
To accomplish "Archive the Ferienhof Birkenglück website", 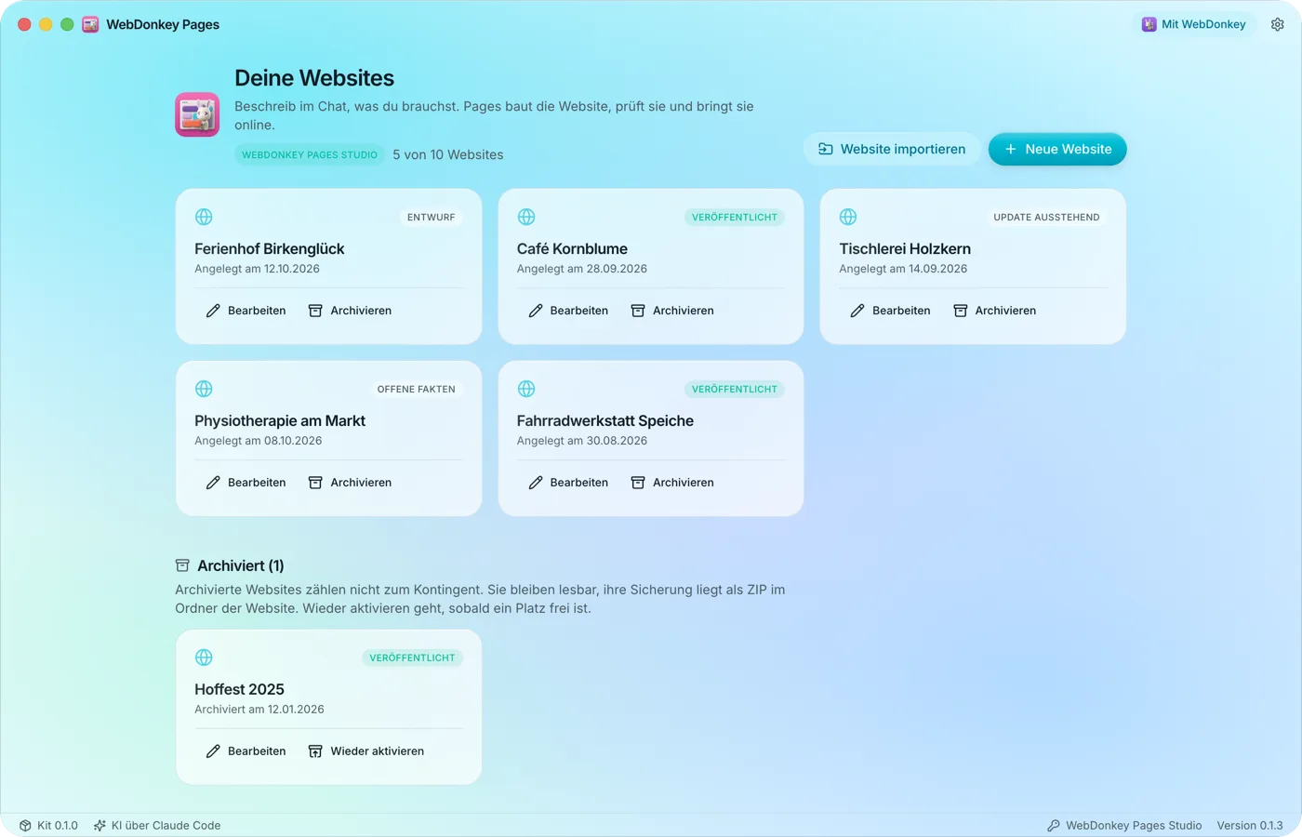I will [x=350, y=311].
